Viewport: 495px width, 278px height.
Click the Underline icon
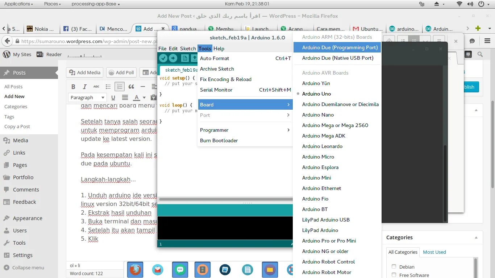coord(113,97)
